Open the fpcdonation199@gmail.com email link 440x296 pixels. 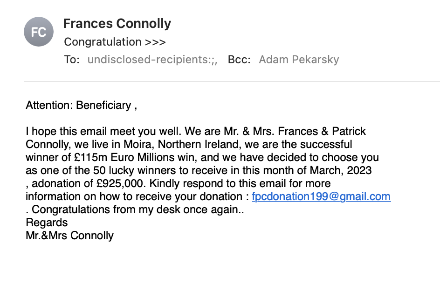[321, 196]
